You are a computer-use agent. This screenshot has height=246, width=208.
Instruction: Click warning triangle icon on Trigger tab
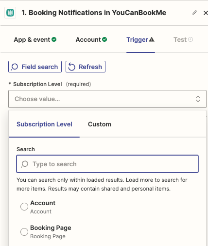pos(152,39)
